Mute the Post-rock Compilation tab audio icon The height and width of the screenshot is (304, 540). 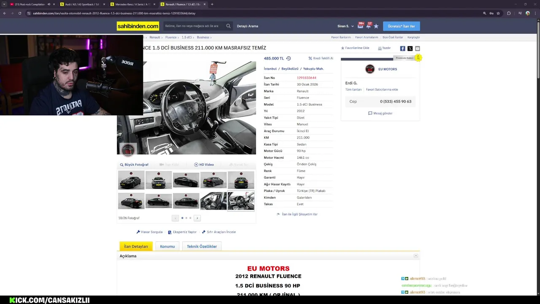point(49,4)
